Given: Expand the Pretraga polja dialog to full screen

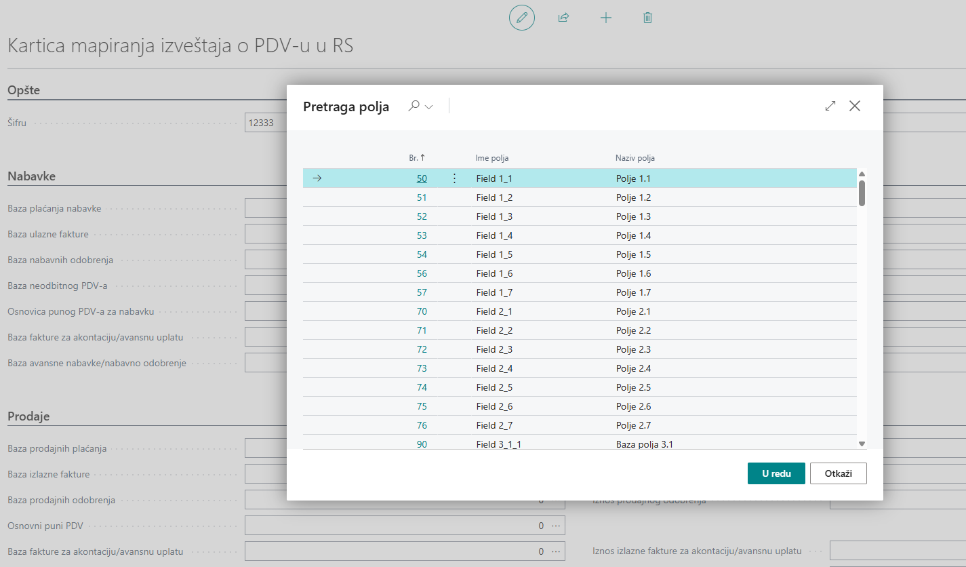Looking at the screenshot, I should pyautogui.click(x=830, y=106).
